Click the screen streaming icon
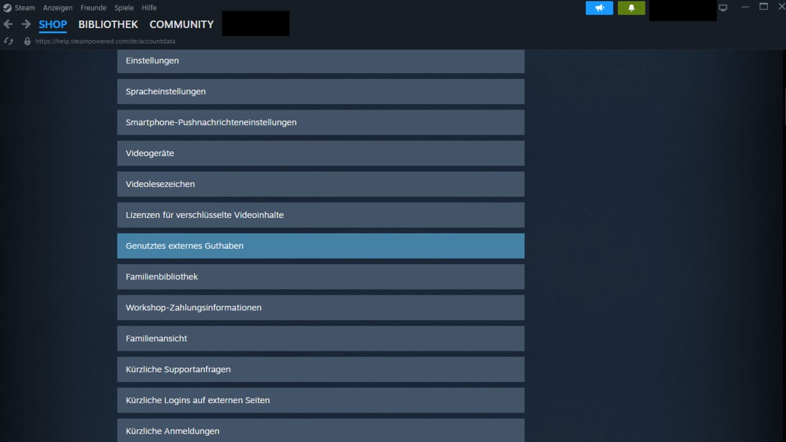The height and width of the screenshot is (442, 786). (x=723, y=7)
